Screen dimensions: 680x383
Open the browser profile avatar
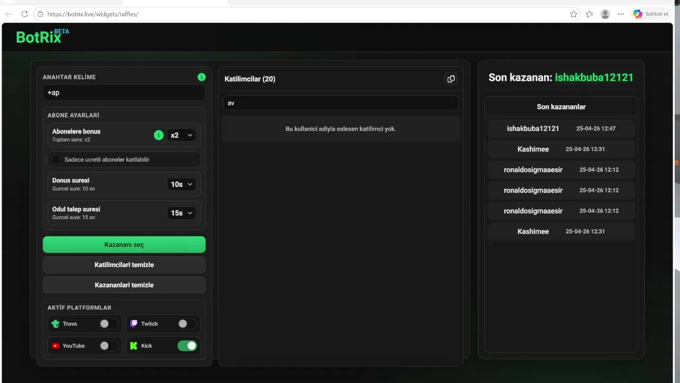point(605,14)
